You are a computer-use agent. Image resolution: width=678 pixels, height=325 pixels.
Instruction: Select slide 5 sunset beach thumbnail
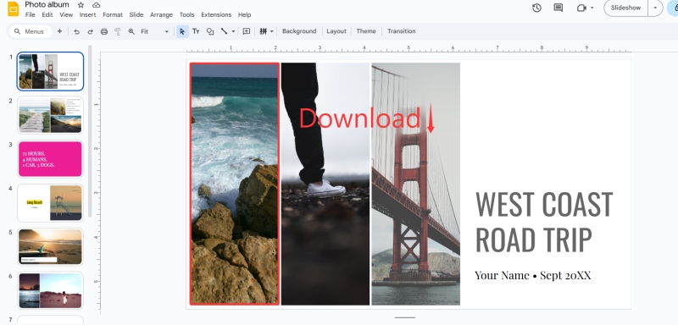(x=50, y=246)
